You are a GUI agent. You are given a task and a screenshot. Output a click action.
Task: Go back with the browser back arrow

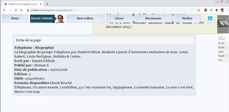pyautogui.click(x=5, y=10)
